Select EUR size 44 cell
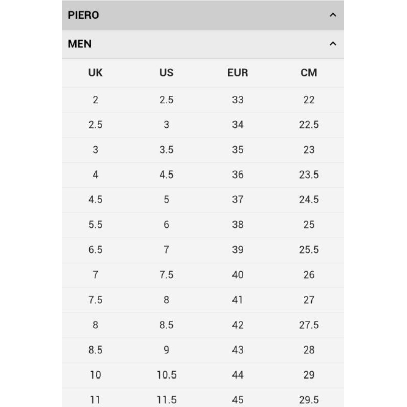The height and width of the screenshot is (407, 407). click(238, 375)
